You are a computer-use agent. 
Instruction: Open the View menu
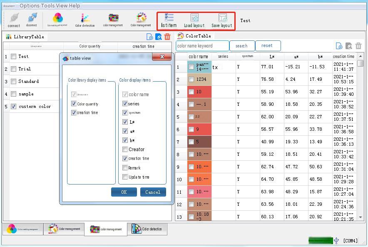[62, 6]
